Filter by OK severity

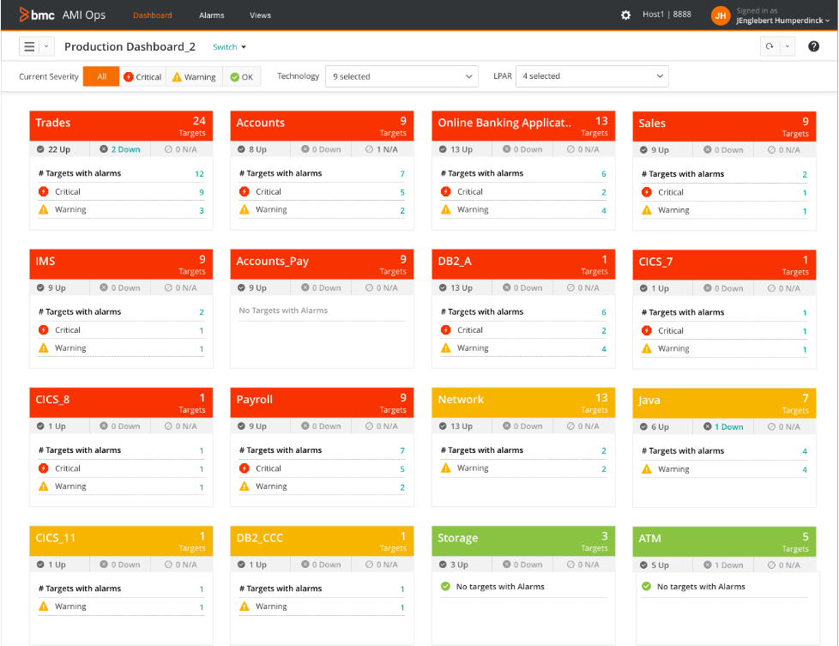[x=242, y=76]
